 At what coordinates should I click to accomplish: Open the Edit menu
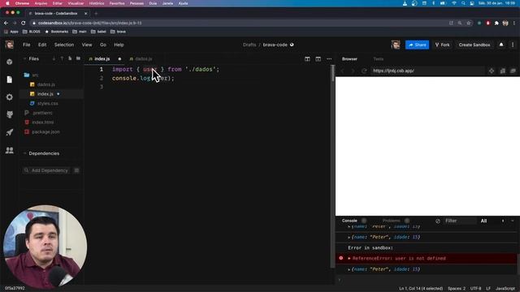click(42, 45)
